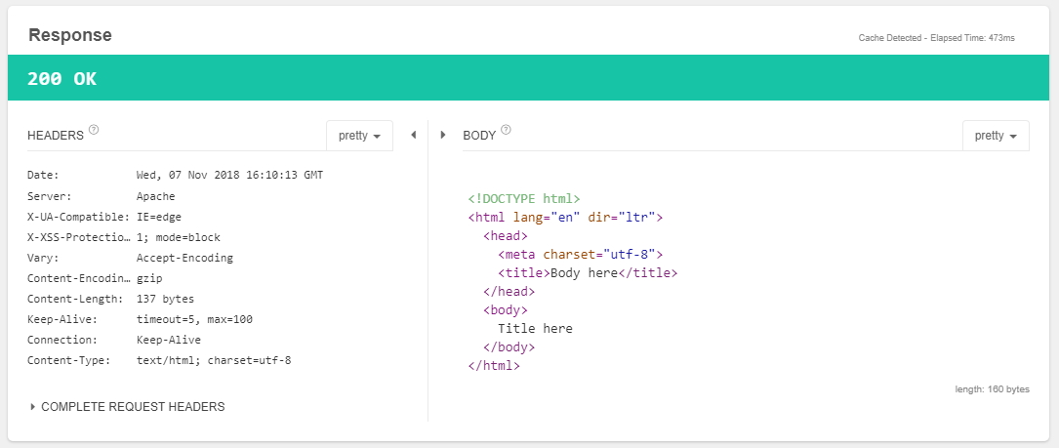Click the right-pointing arrow before BODY

pos(443,135)
